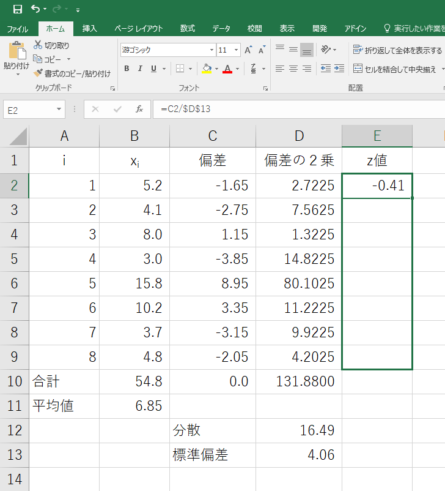This screenshot has width=445, height=491.
Task: Open font group dialog launcher
Action: (265, 89)
